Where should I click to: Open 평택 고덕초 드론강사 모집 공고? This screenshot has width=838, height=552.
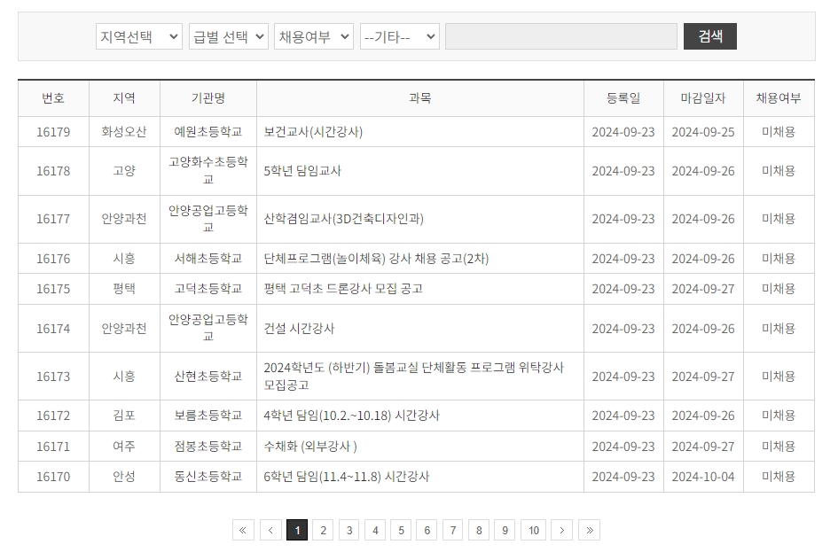click(x=343, y=289)
